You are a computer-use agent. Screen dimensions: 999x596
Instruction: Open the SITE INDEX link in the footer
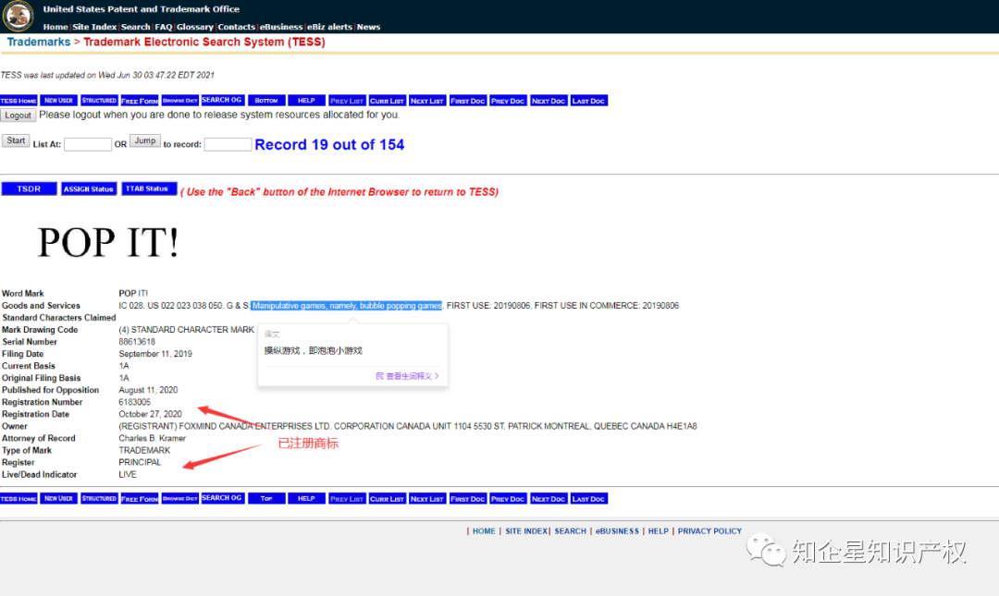(526, 531)
